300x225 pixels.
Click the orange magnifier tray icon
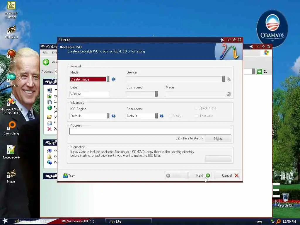coord(278,221)
